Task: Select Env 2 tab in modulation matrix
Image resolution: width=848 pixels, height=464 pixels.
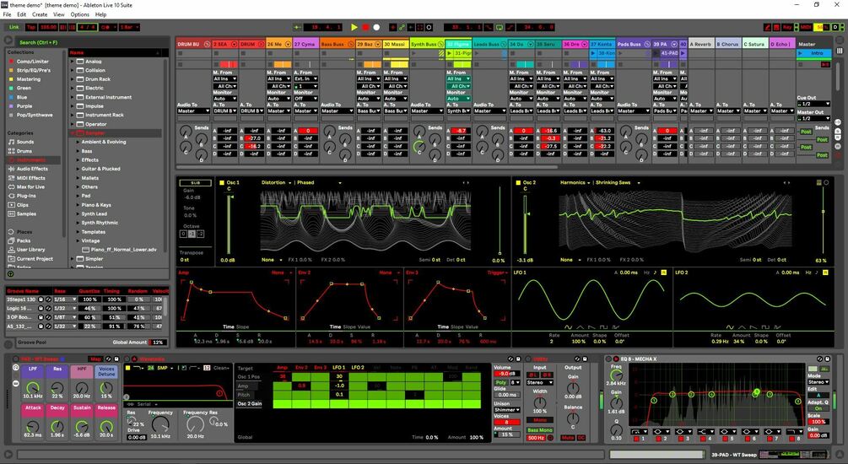Action: coord(302,368)
